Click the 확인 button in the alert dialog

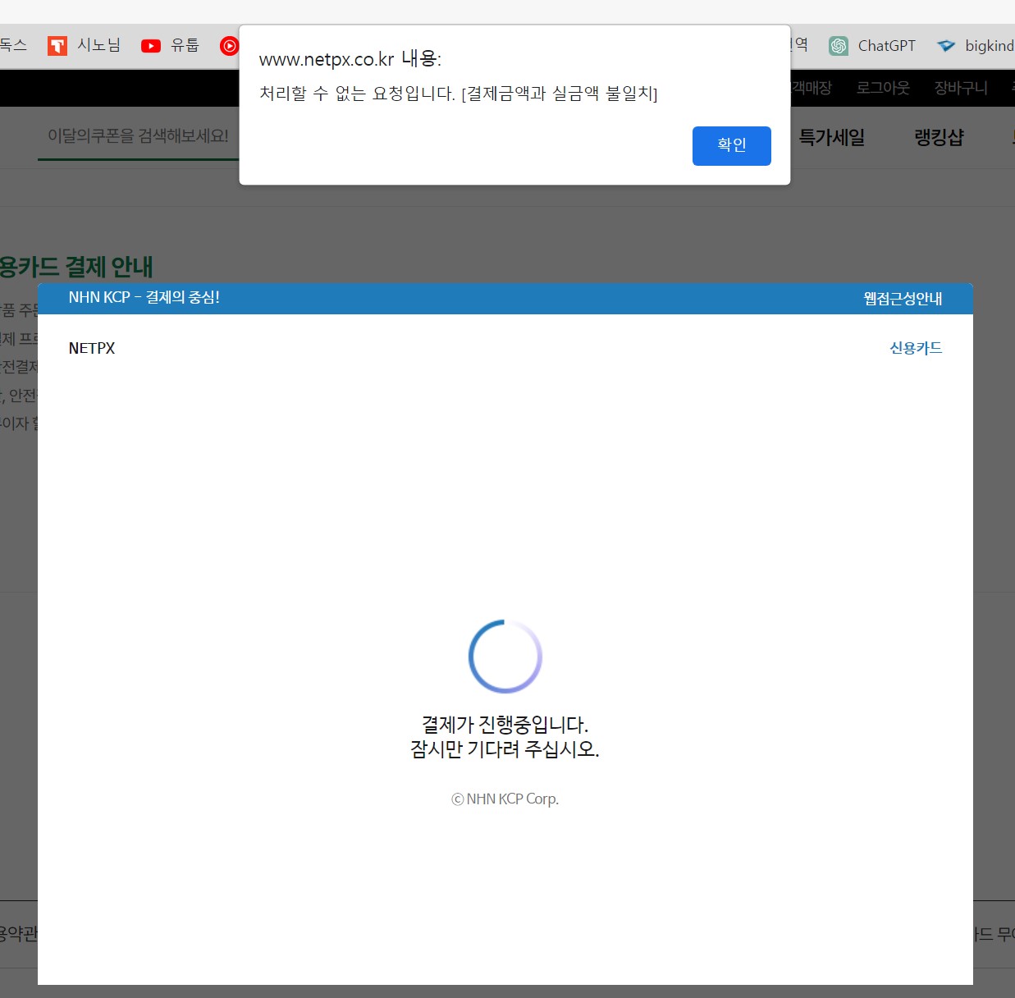[731, 145]
